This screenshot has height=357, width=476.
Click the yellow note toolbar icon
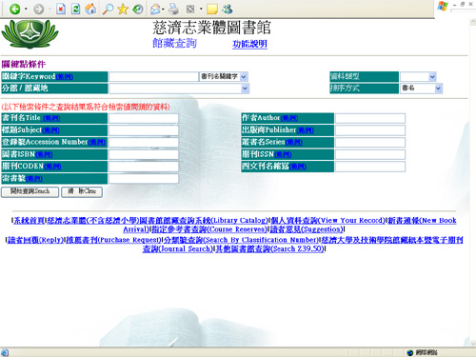coord(212,10)
